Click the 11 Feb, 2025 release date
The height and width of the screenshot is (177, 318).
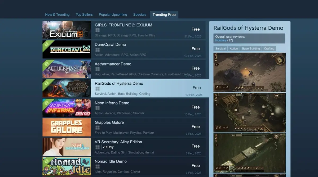tap(193, 37)
